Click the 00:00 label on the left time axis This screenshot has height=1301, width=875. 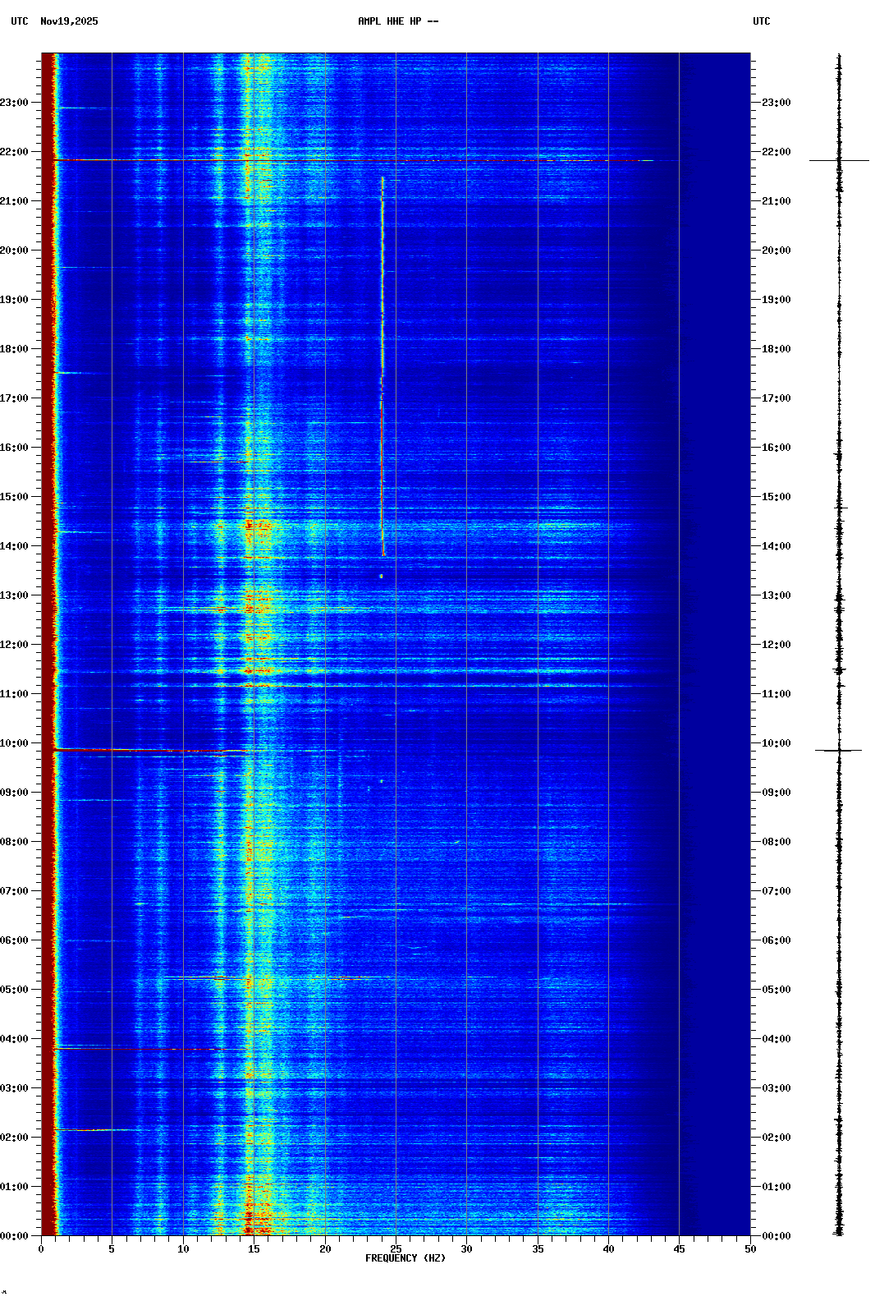point(14,1236)
